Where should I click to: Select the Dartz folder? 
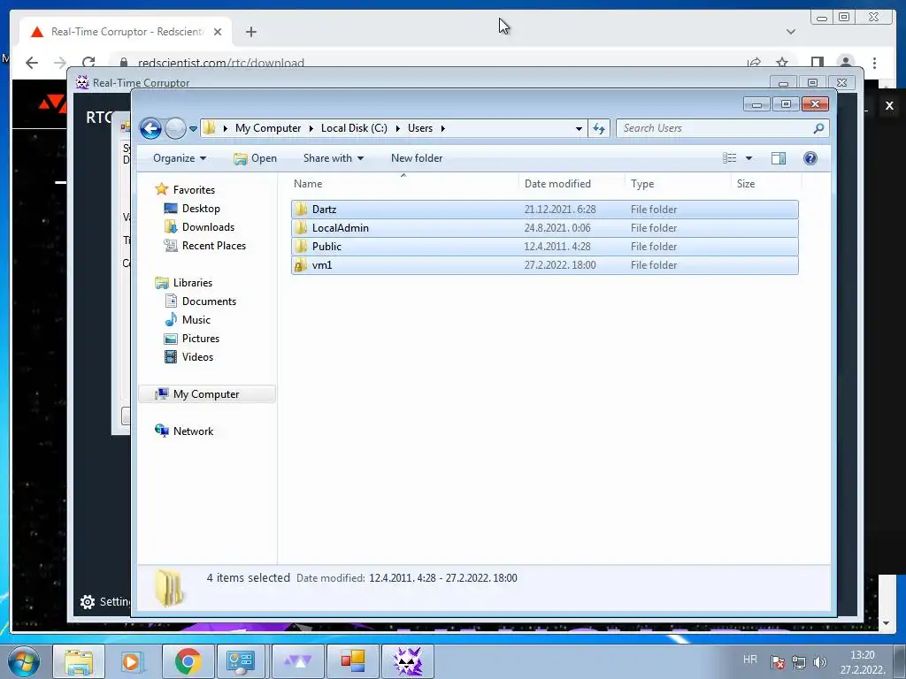(x=545, y=209)
